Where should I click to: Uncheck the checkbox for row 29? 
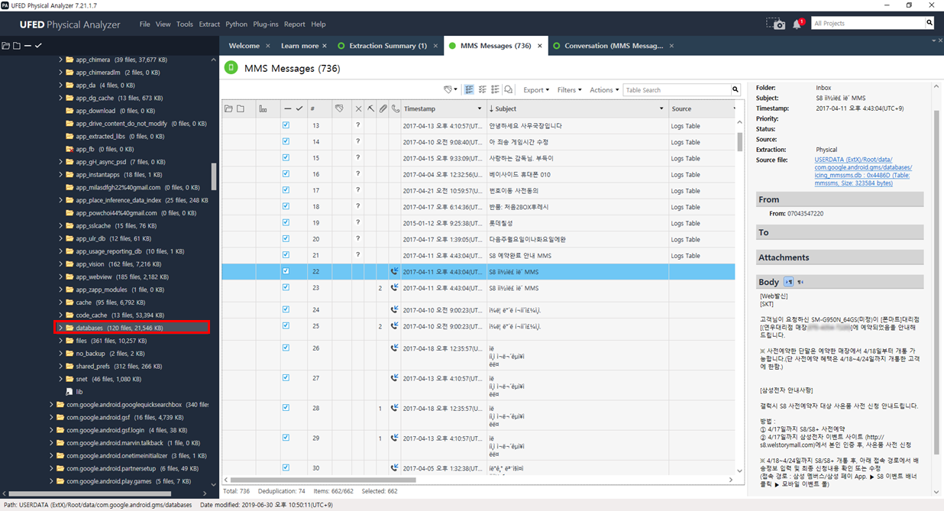point(286,438)
